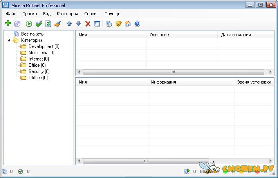
Task: Click the blue down arrow icon
Action: point(78,24)
